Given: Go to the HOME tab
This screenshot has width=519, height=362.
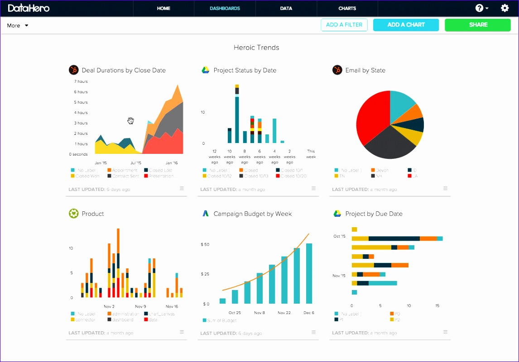Looking at the screenshot, I should (163, 8).
